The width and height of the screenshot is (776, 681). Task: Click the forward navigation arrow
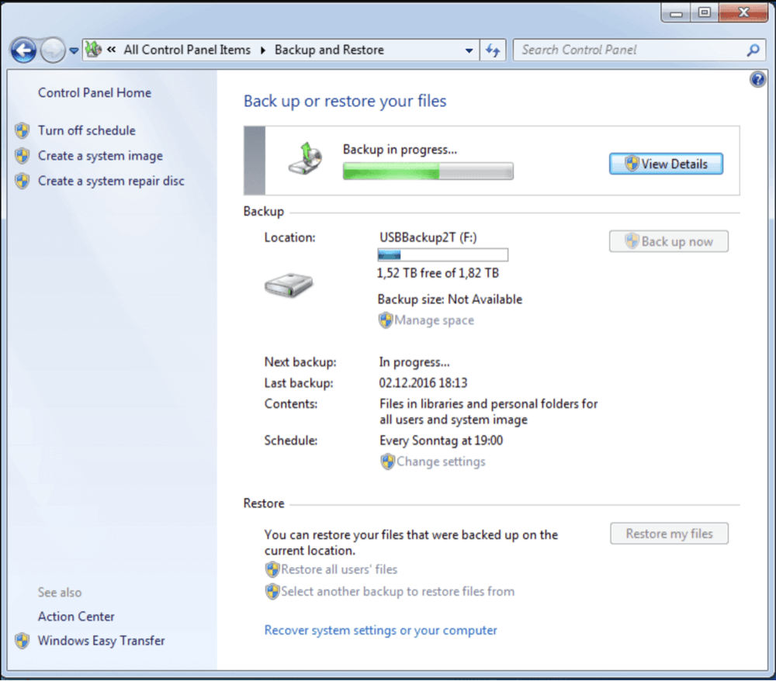52,50
